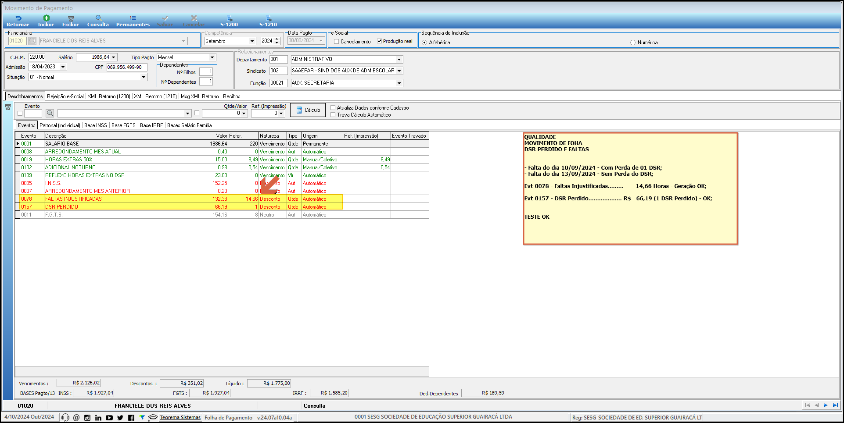Open the Facebook icon in status bar
844x423 pixels.
click(x=131, y=417)
